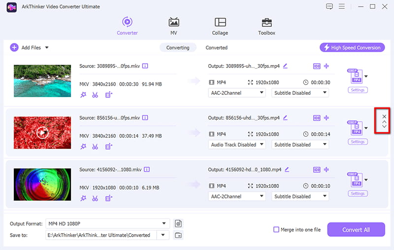Show the Converting list
The height and width of the screenshot is (250, 394).
(x=178, y=47)
